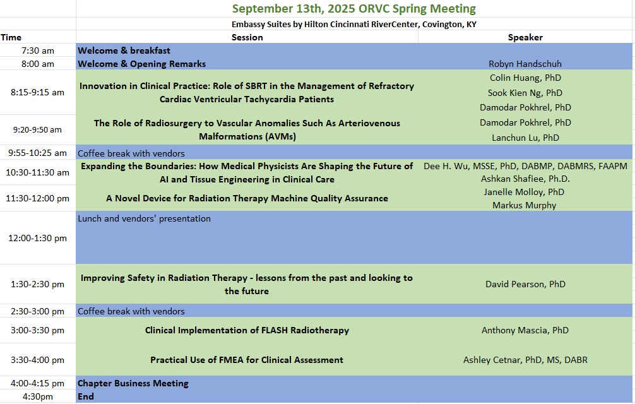The height and width of the screenshot is (404, 635).
Task: Click the 2:30-3:00 pm time cell
Action: (x=38, y=311)
